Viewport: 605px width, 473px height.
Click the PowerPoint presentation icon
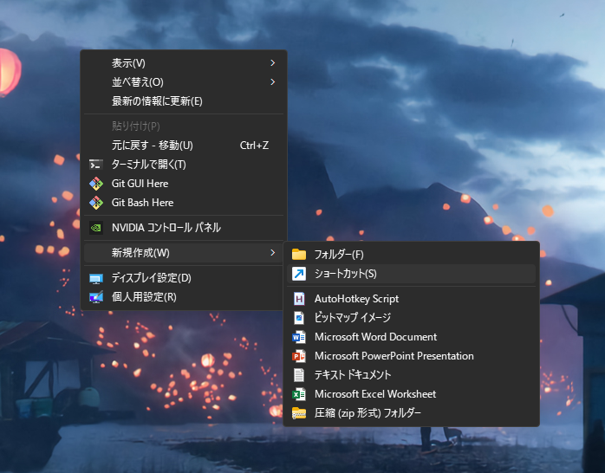tap(299, 356)
